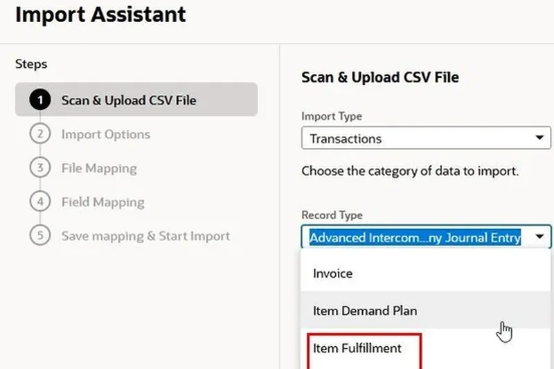
Task: Go to Save mapping & Start Import
Action: pos(145,236)
